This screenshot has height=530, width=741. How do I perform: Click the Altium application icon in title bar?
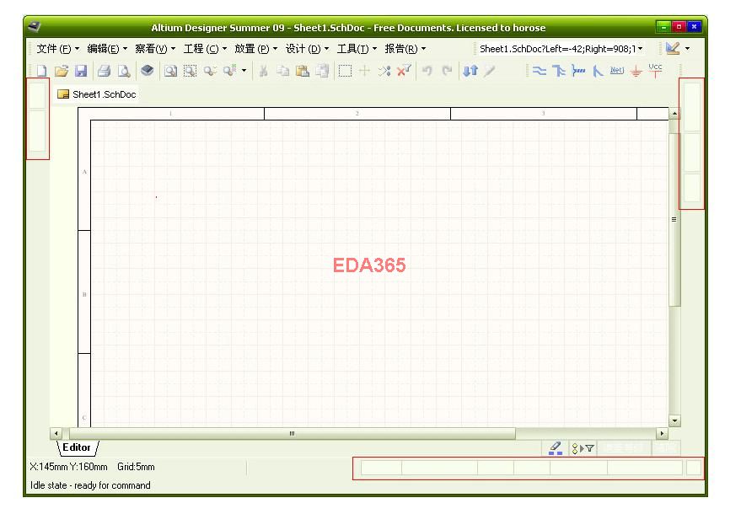pyautogui.click(x=34, y=26)
